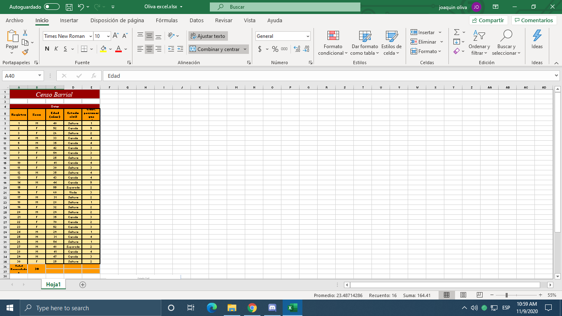Click the Buscar search box
The width and height of the screenshot is (562, 316).
coord(285,7)
